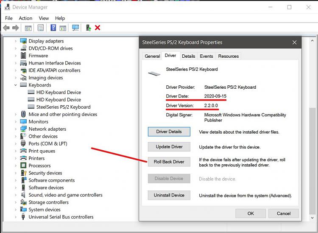Click the Ports (COM & LPT) icon
Viewport: 318px width, 233px height.
tap(23, 143)
